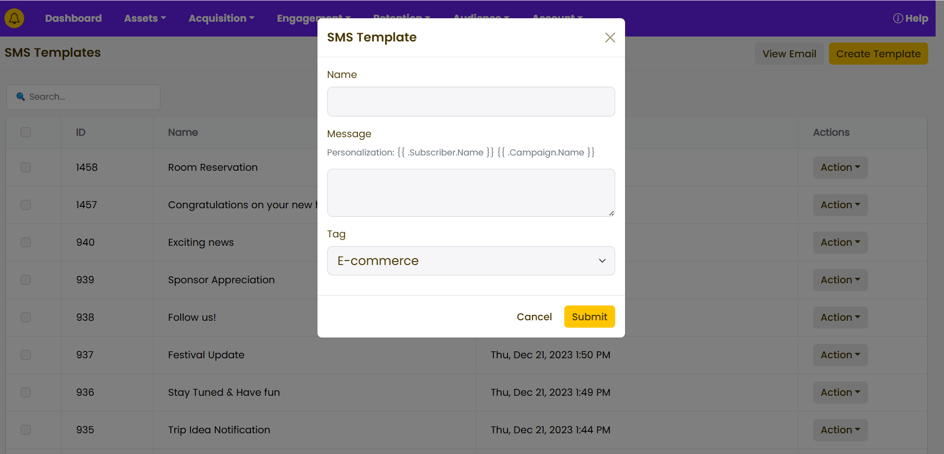Open Action menu for Festival Update
944x454 pixels.
840,355
